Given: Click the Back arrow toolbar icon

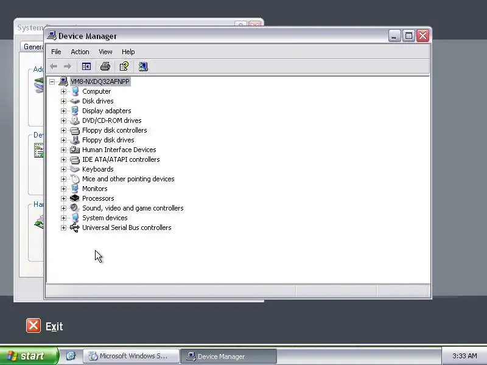Looking at the screenshot, I should (x=54, y=66).
